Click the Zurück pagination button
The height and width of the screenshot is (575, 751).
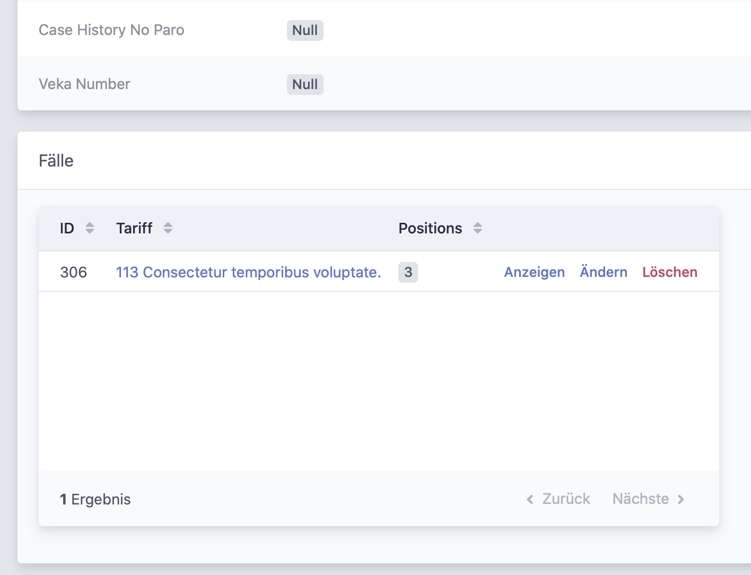pos(565,499)
